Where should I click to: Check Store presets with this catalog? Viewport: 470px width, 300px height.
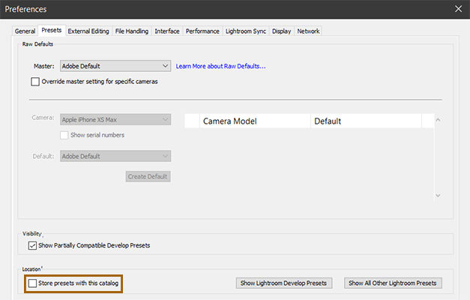[x=32, y=283]
